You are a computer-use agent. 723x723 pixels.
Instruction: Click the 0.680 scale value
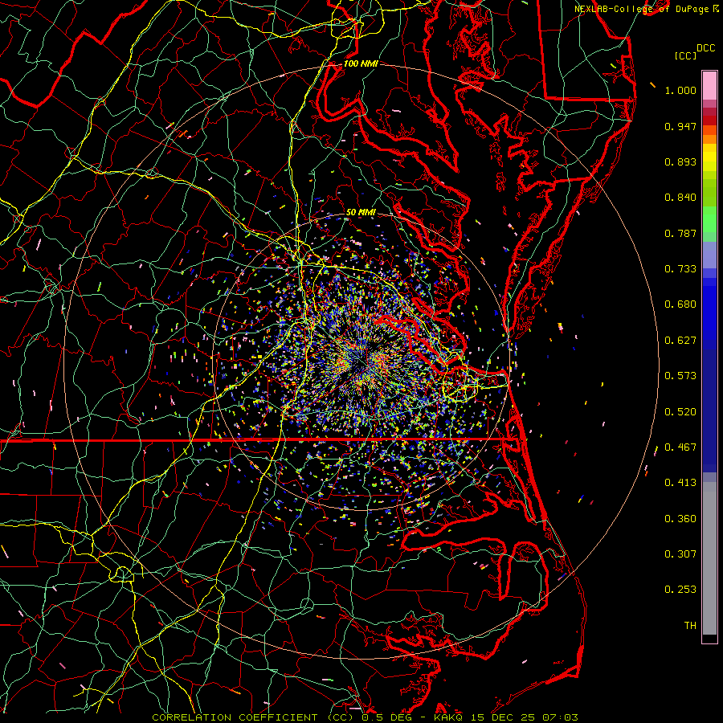click(680, 304)
